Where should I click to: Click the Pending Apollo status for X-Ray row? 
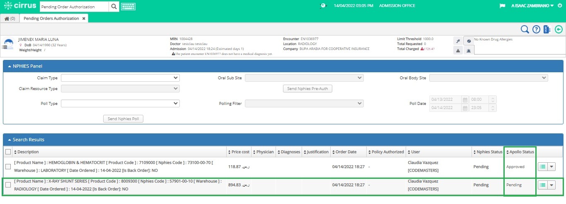click(x=514, y=185)
